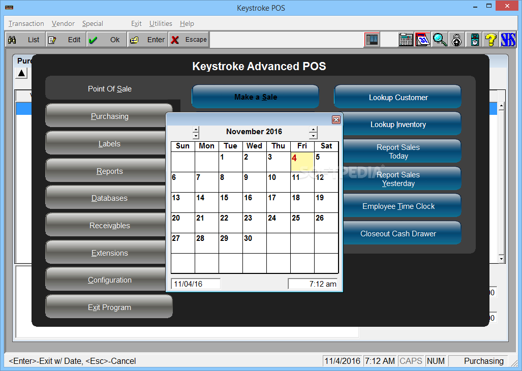Click the 11/4/2016 date in status bar
Image resolution: width=522 pixels, height=371 pixels.
[342, 361]
